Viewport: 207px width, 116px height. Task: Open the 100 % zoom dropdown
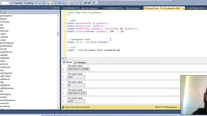tap(70, 58)
